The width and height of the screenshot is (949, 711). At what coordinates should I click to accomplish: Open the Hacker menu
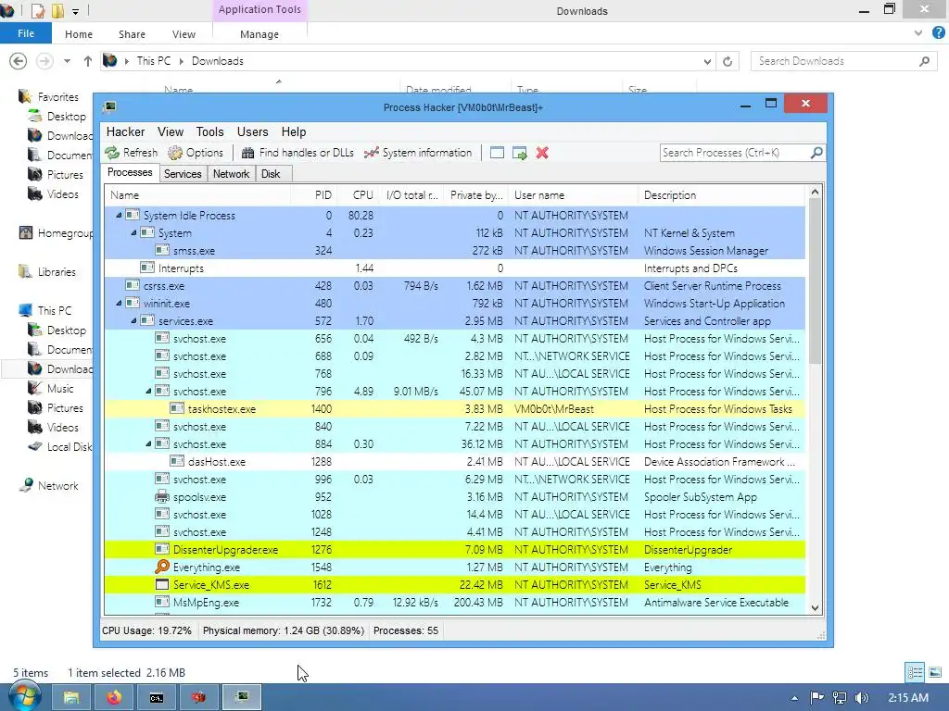pyautogui.click(x=125, y=131)
